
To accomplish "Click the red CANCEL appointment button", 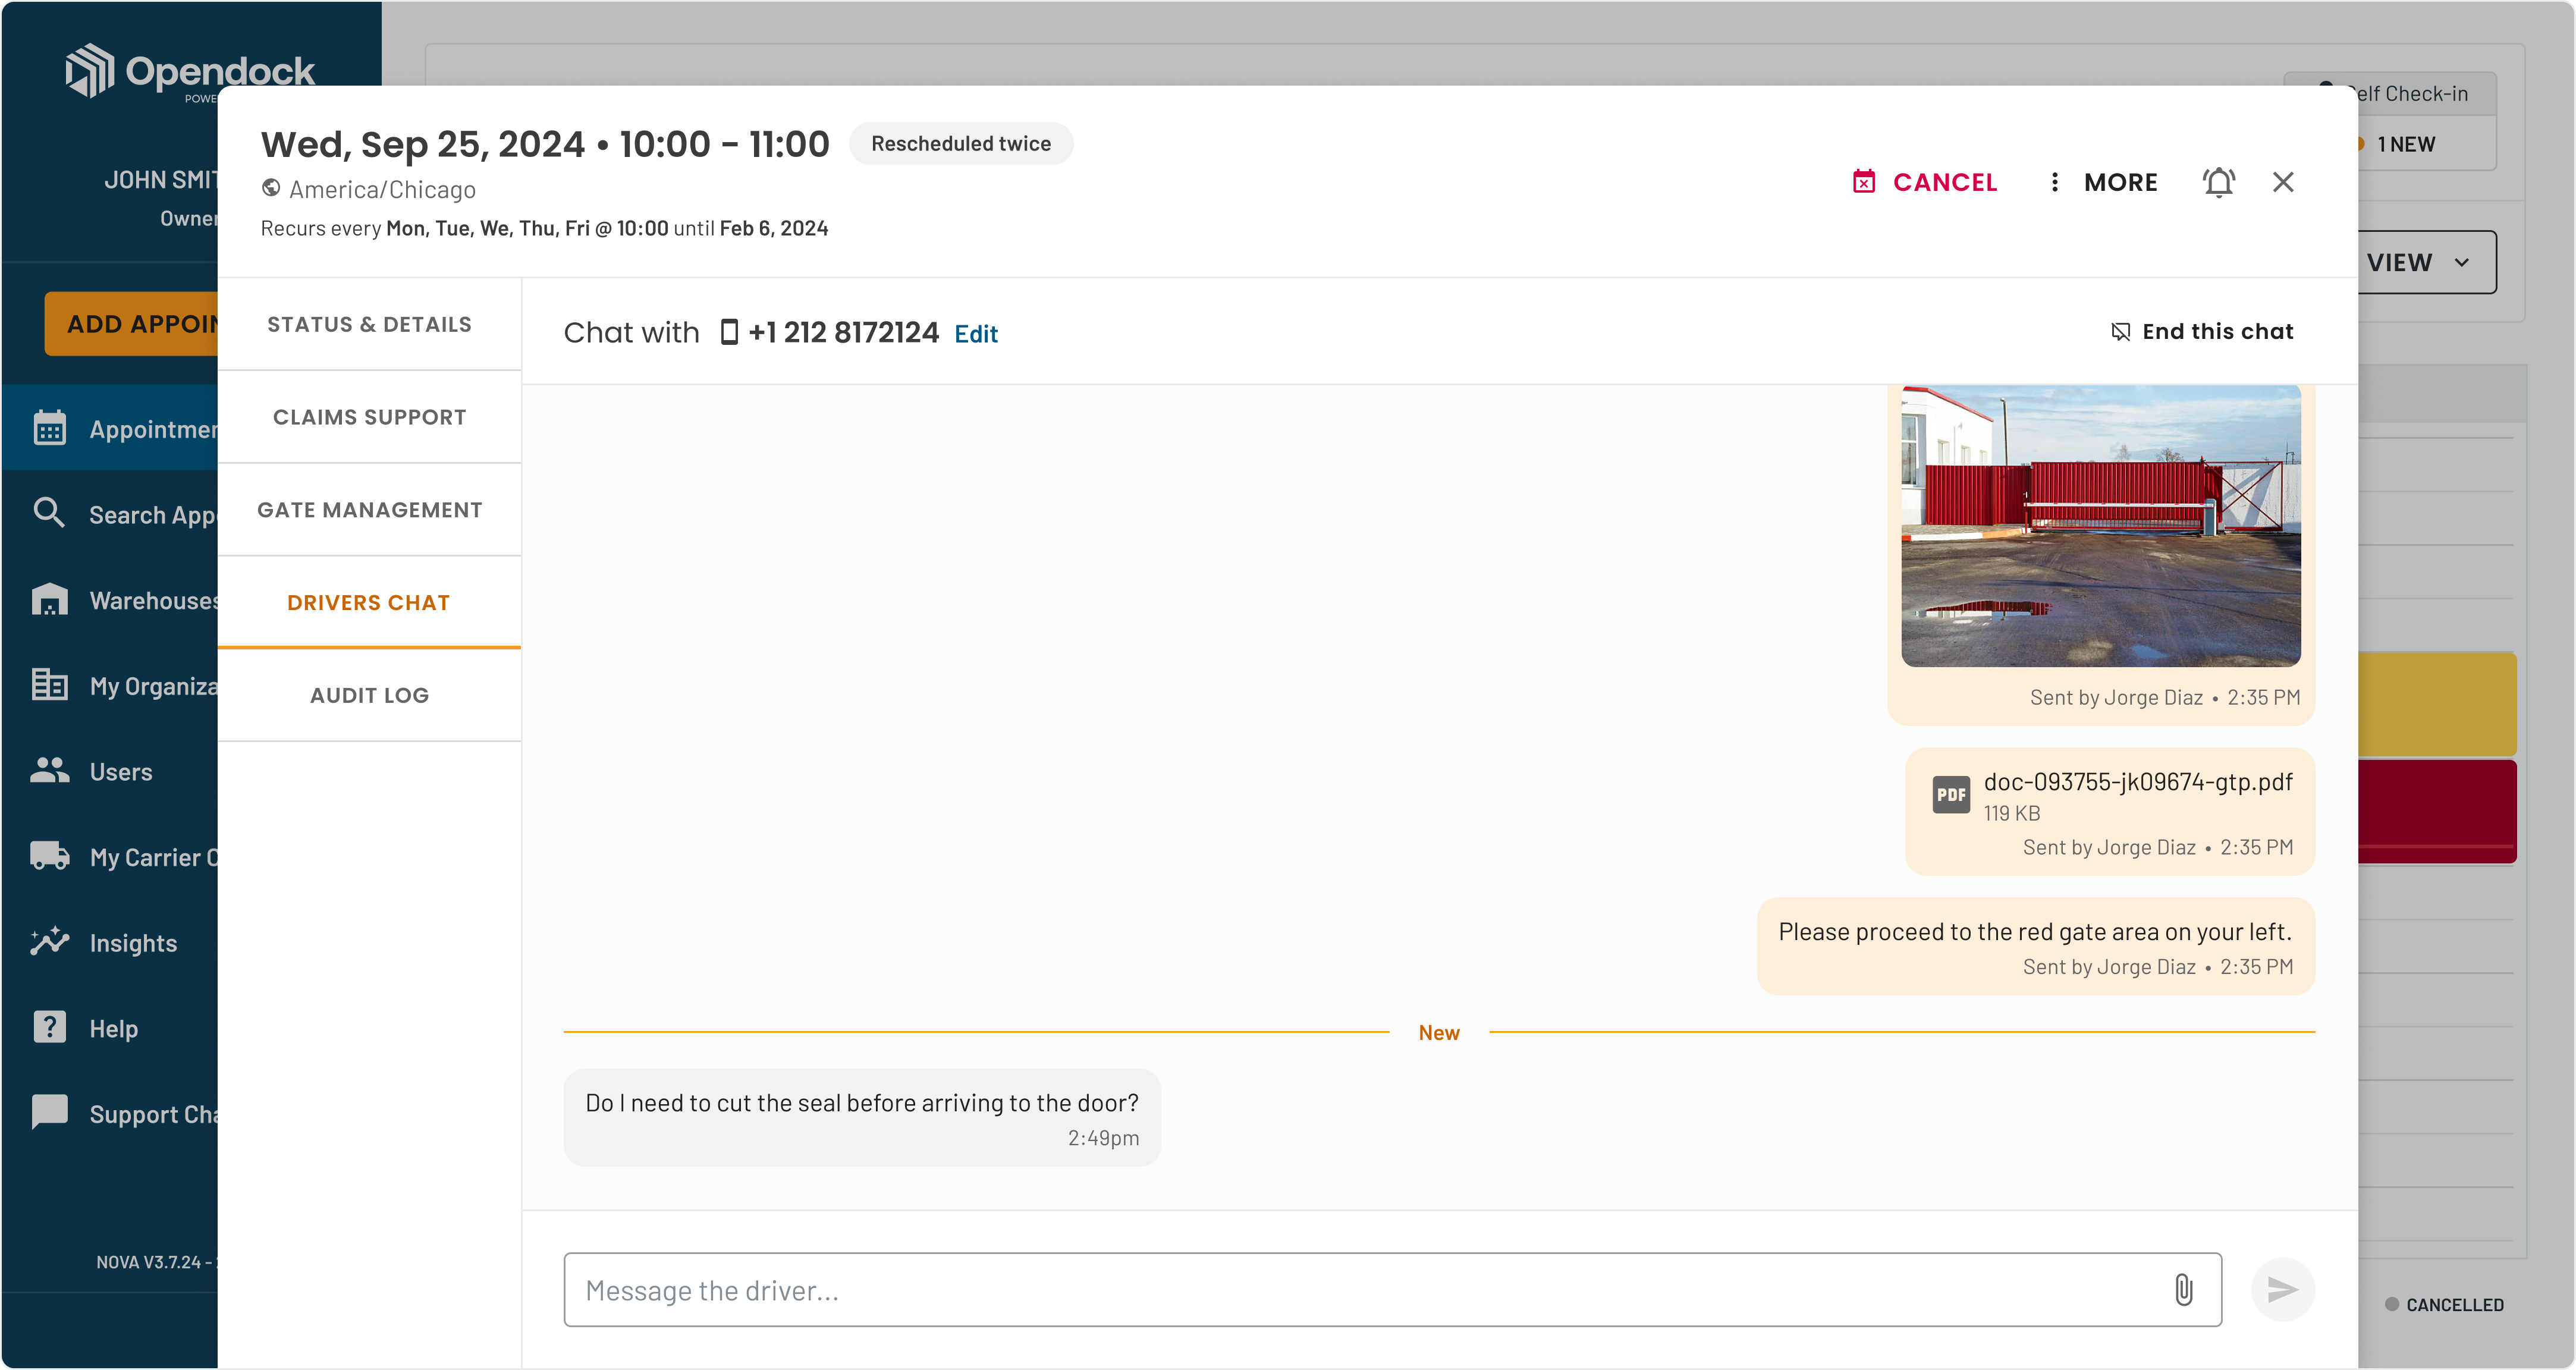I will tap(1925, 182).
